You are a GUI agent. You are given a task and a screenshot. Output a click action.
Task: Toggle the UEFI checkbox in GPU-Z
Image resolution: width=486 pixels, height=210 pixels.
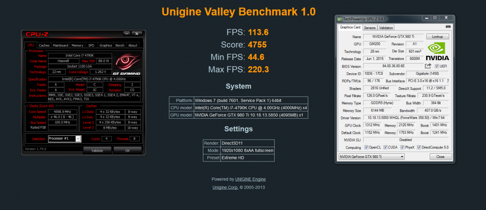coord(437,66)
